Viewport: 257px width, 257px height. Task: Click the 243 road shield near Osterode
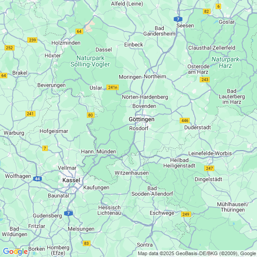205,80
